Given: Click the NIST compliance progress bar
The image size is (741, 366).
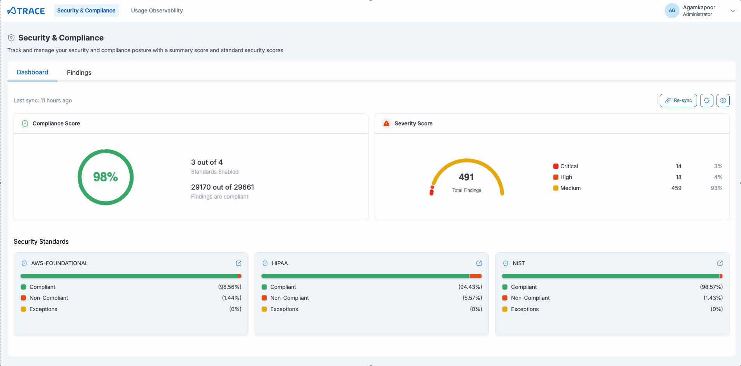Looking at the screenshot, I should [x=612, y=276].
